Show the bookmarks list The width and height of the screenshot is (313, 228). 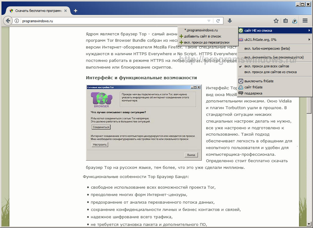point(286,21)
